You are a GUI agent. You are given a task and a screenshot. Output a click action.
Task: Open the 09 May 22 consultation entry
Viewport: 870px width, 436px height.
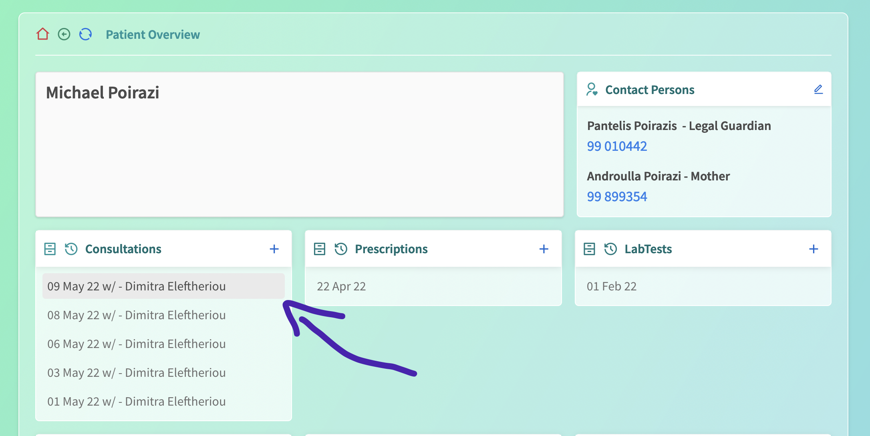[x=137, y=286]
